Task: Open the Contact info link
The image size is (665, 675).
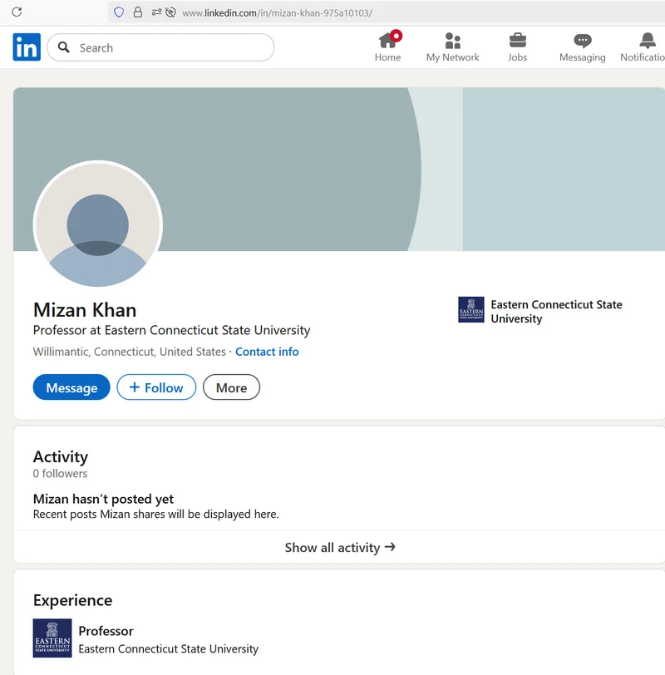Action: tap(267, 352)
